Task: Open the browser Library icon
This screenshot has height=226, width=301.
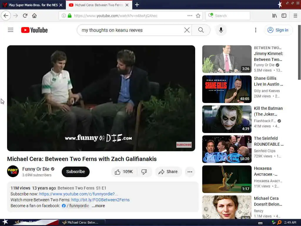Action: click(x=275, y=16)
